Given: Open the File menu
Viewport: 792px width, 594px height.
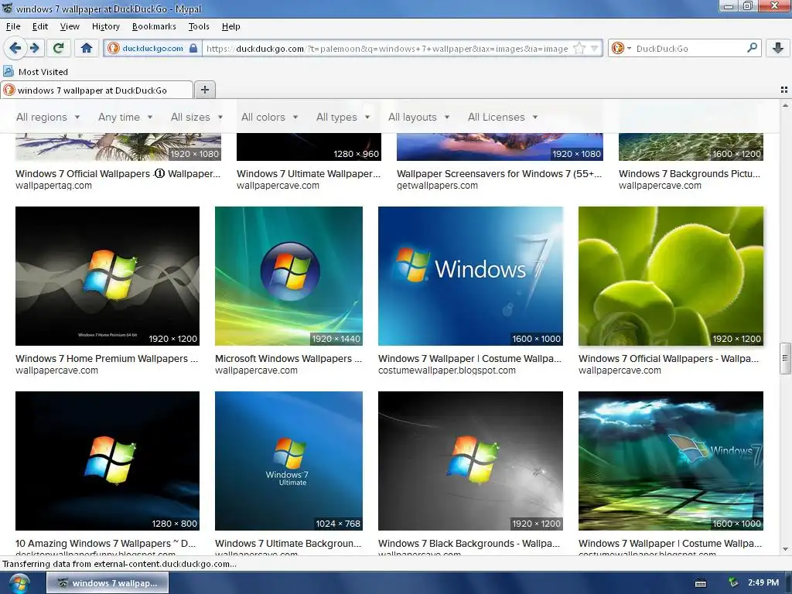Looking at the screenshot, I should point(13,26).
